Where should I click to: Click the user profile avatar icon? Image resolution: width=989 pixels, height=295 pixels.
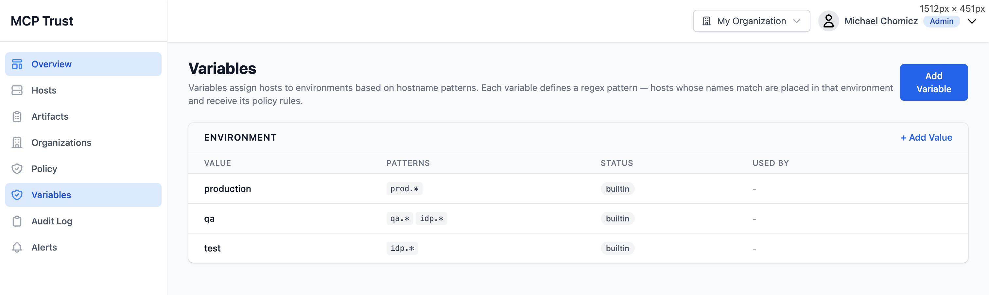pos(829,21)
